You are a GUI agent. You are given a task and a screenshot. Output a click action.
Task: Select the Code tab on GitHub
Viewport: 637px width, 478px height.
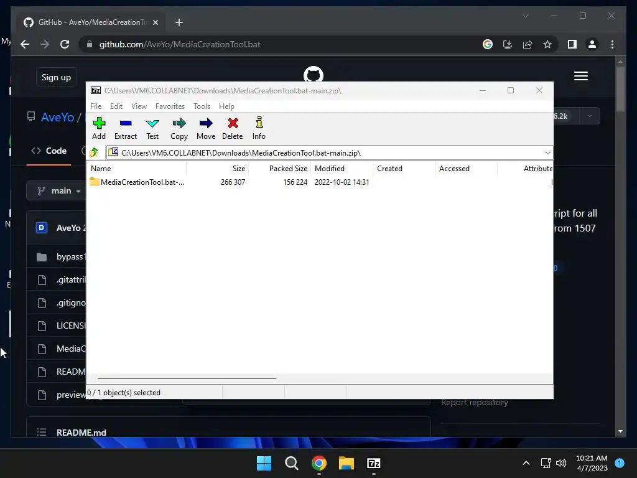pos(49,151)
